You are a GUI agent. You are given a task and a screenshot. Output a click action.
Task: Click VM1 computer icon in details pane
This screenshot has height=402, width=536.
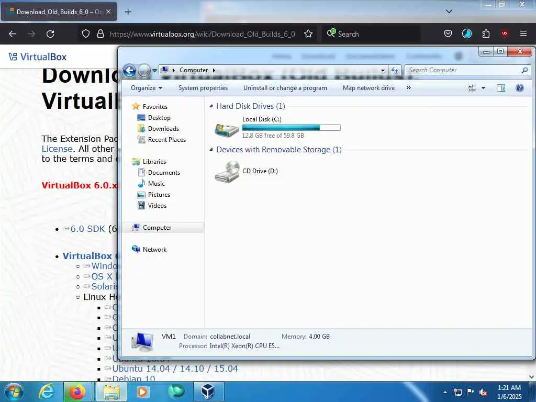[142, 342]
